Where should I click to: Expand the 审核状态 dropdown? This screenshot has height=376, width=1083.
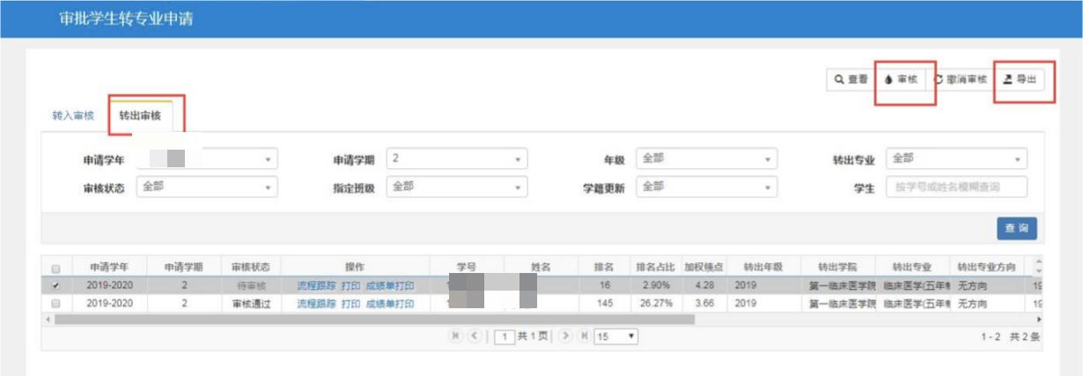coord(206,188)
